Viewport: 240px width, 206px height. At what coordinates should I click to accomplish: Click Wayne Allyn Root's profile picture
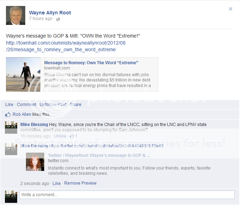pos(16,15)
